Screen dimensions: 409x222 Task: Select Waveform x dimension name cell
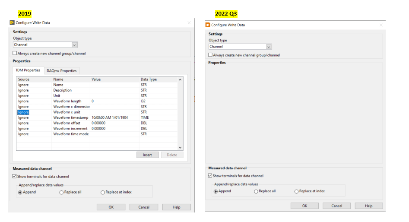(x=71, y=107)
